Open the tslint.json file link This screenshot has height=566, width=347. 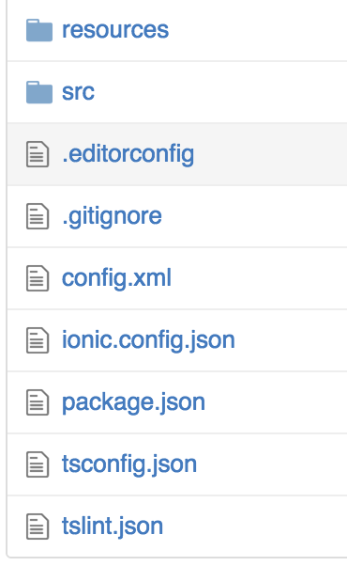[113, 527]
